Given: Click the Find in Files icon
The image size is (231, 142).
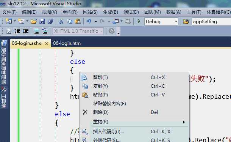Looking at the screenshot, I should [x=186, y=22].
